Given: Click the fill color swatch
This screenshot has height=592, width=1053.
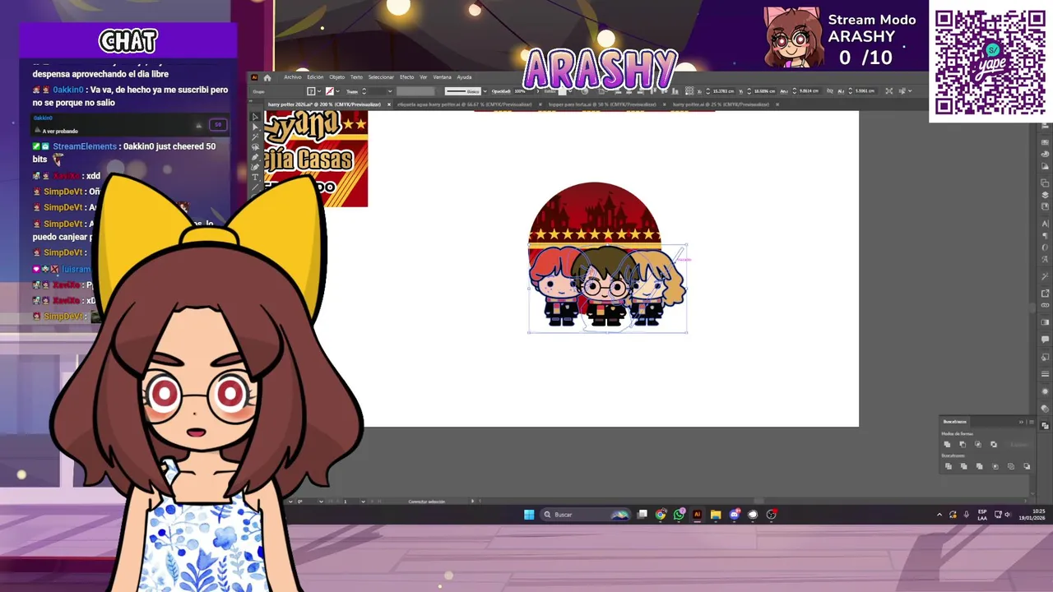Looking at the screenshot, I should (311, 91).
